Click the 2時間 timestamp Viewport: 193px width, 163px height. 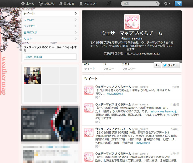[176, 87]
